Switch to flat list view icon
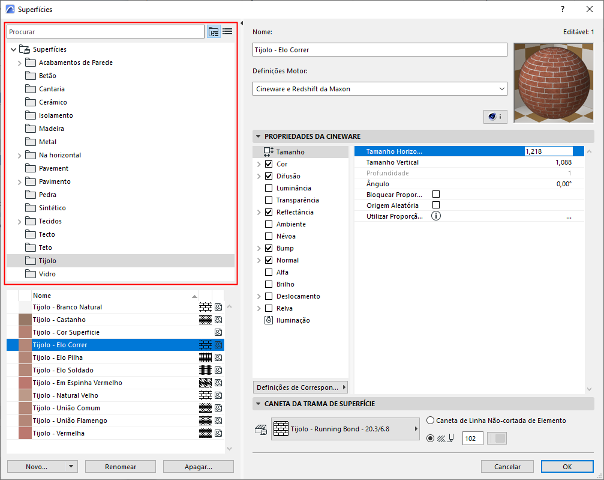This screenshot has height=480, width=604. [227, 32]
